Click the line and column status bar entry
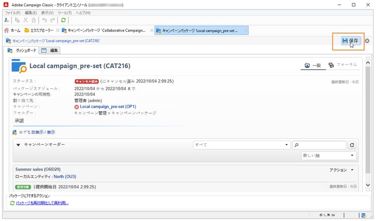376x221 pixels. pyautogui.click(x=327, y=215)
